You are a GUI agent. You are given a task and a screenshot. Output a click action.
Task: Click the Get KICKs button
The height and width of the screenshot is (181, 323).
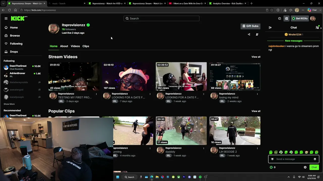tap(300, 18)
